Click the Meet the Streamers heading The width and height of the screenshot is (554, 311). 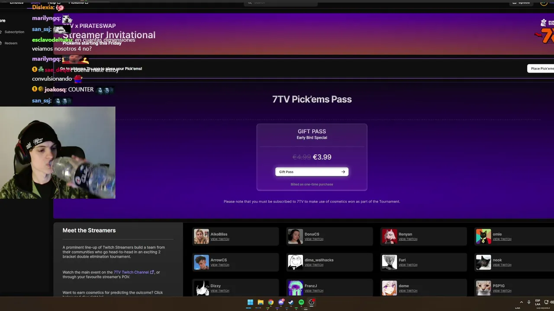pyautogui.click(x=89, y=231)
